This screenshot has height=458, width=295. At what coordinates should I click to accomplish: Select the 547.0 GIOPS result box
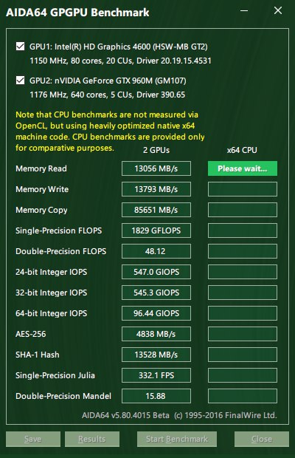[x=156, y=272]
